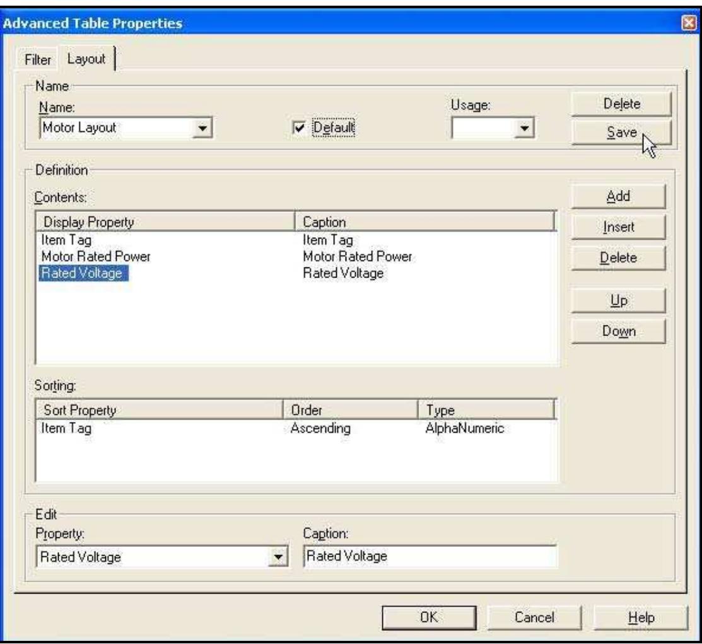This screenshot has height=644, width=702.
Task: Select highlighted Rated Voltage display property
Action: (83, 272)
